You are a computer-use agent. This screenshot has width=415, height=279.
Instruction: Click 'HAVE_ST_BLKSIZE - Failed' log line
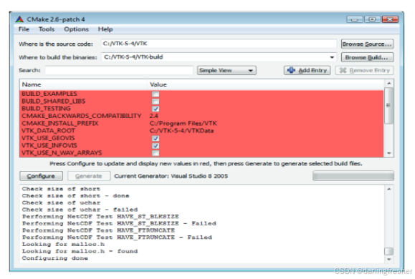[x=119, y=223]
